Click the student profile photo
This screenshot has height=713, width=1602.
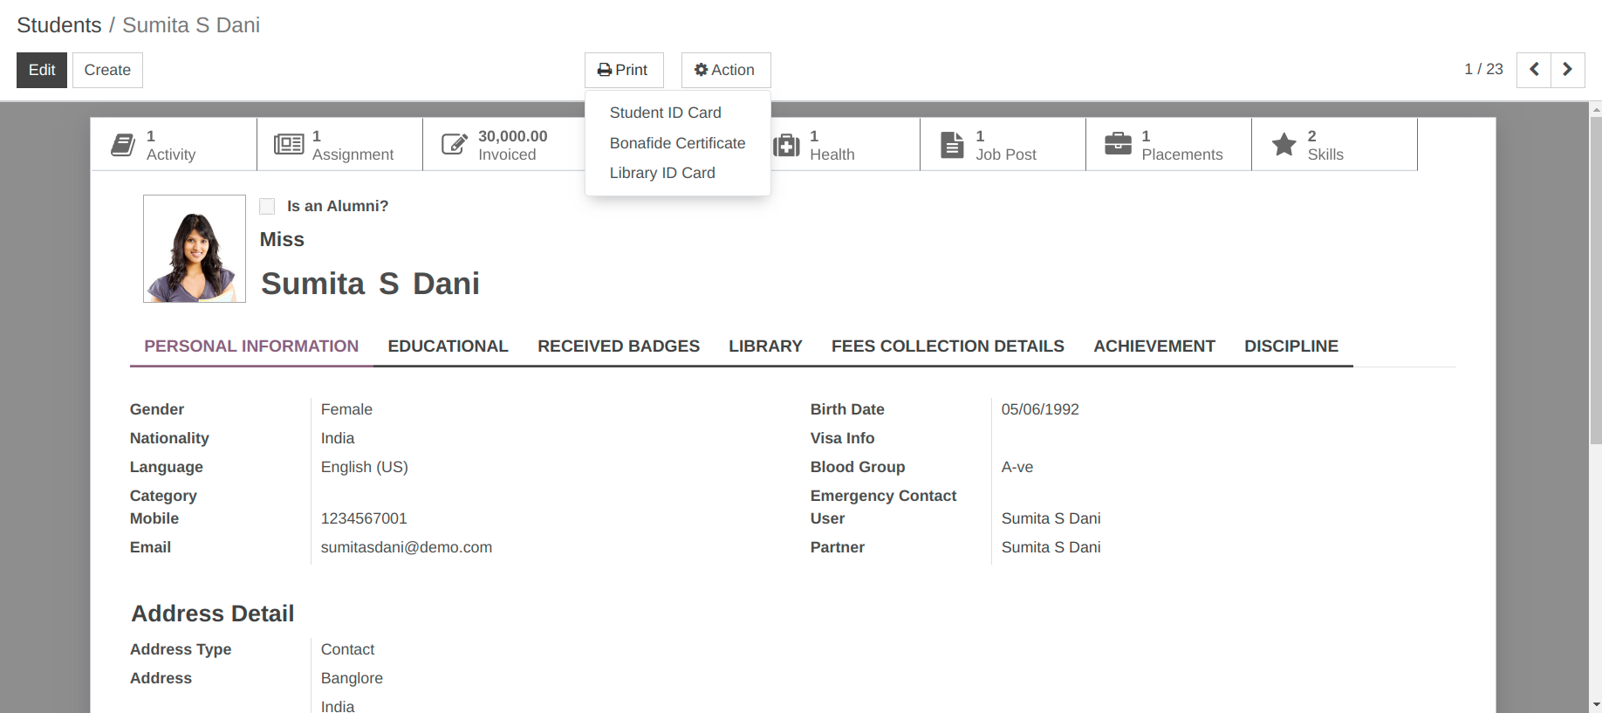coord(195,249)
